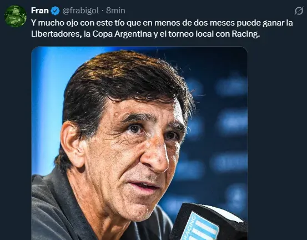Open Fran's profile avatar picture
The image size is (307, 240).
click(16, 16)
